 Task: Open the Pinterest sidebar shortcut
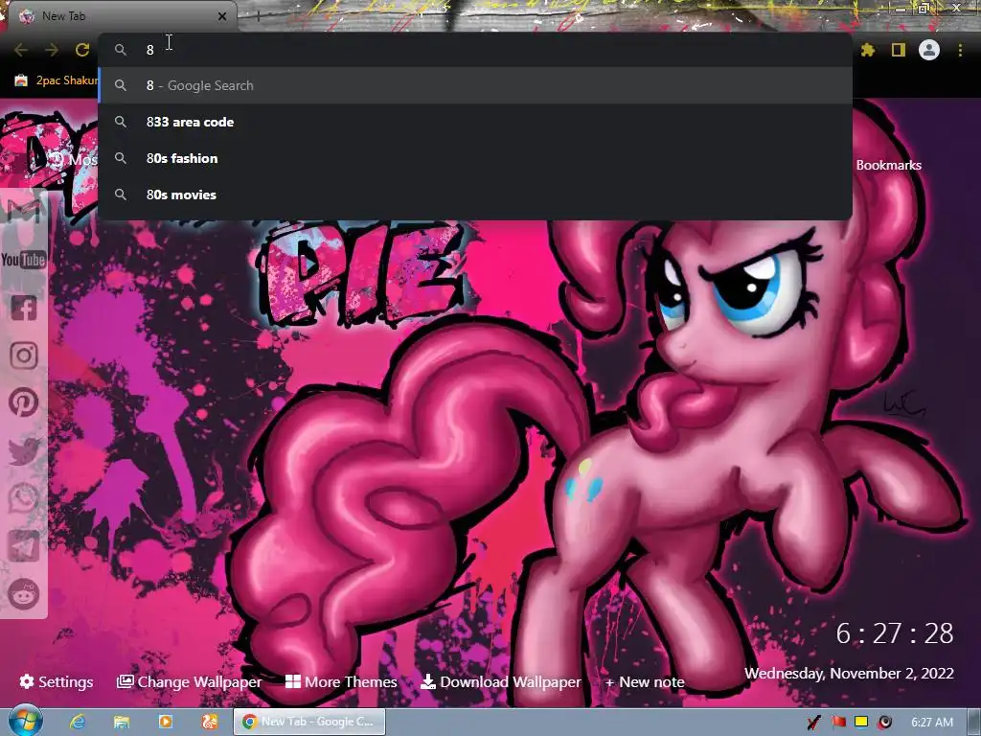(x=24, y=403)
